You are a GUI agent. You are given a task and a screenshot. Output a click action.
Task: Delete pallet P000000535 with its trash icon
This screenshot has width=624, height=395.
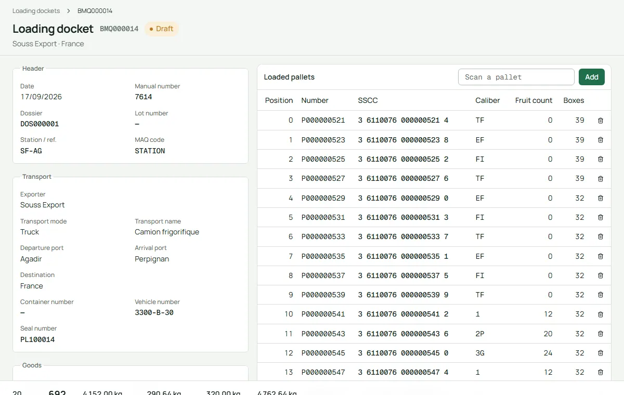[601, 256]
